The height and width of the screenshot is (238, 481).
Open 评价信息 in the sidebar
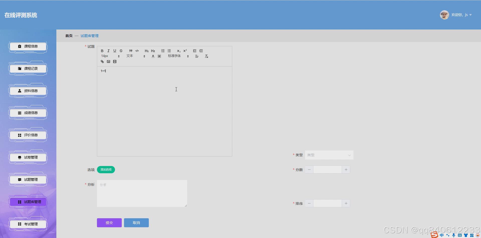28,135
